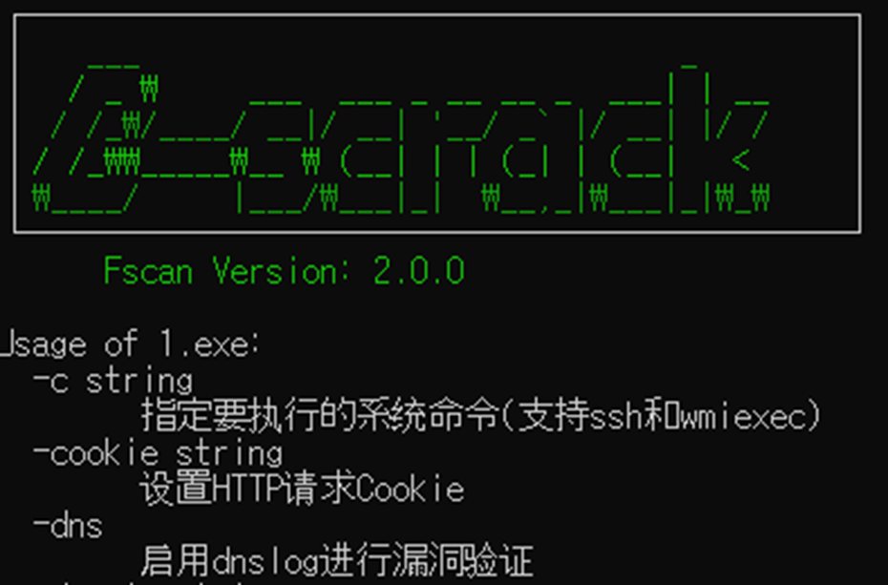Click the word 'Cookie' in the description

pyautogui.click(x=411, y=489)
